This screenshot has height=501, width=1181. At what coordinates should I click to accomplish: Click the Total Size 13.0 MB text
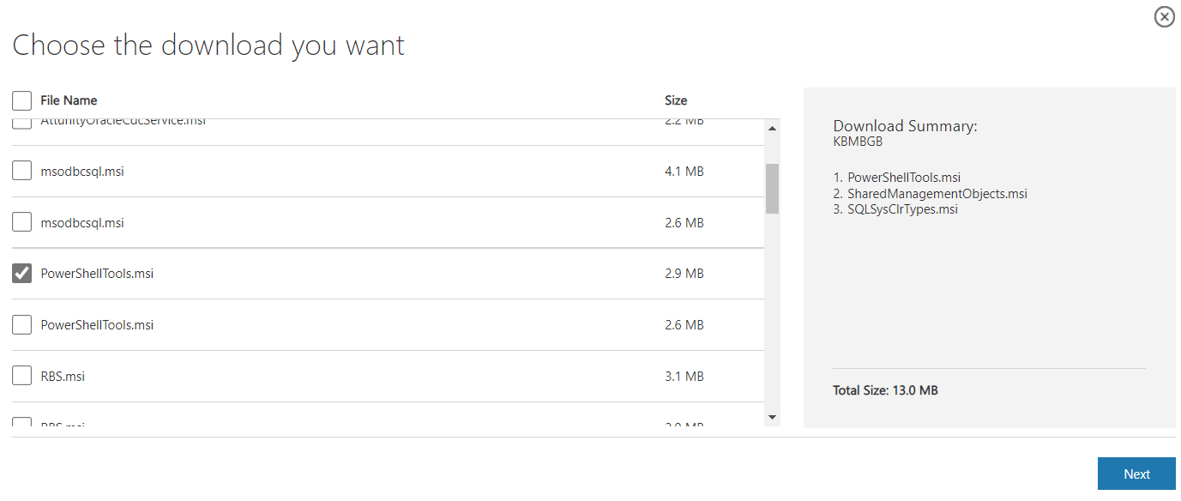coord(885,390)
